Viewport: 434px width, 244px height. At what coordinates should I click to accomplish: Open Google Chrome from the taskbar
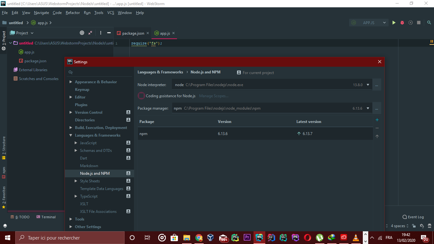pyautogui.click(x=199, y=238)
